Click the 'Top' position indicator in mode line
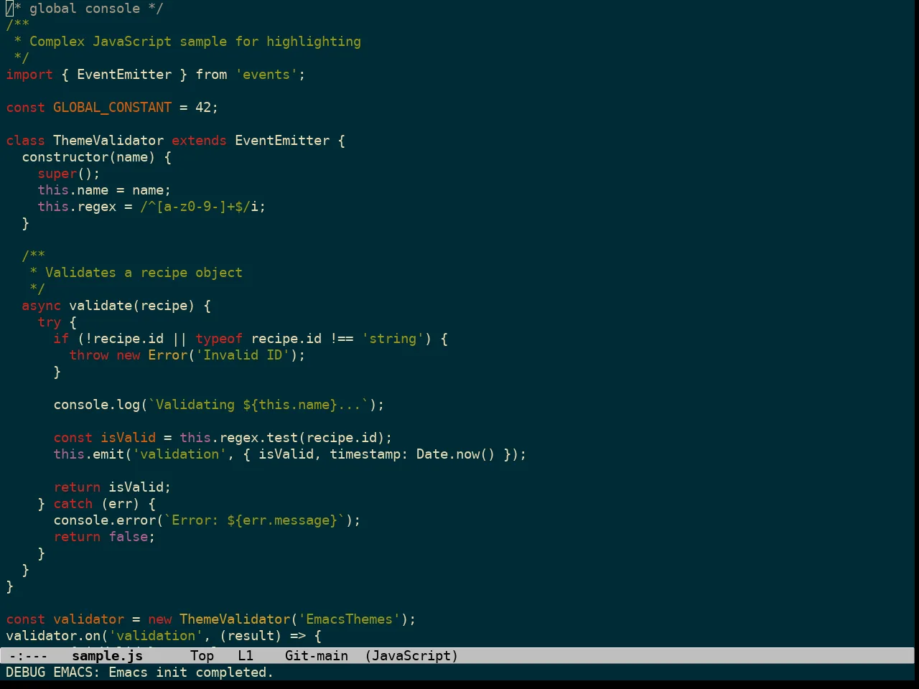 [202, 655]
